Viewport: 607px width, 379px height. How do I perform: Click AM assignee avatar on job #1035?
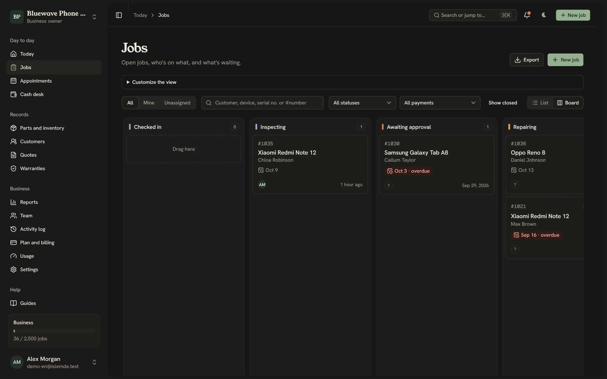tap(262, 185)
